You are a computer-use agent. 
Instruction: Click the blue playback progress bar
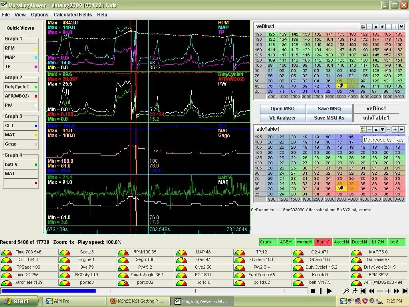click(49, 291)
